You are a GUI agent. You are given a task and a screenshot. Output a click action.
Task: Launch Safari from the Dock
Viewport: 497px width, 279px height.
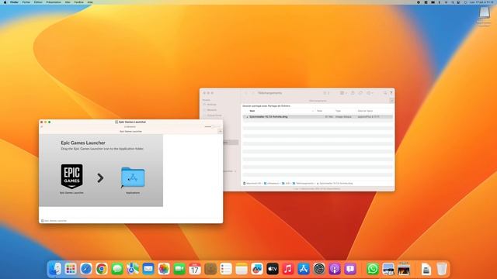pyautogui.click(x=86, y=269)
